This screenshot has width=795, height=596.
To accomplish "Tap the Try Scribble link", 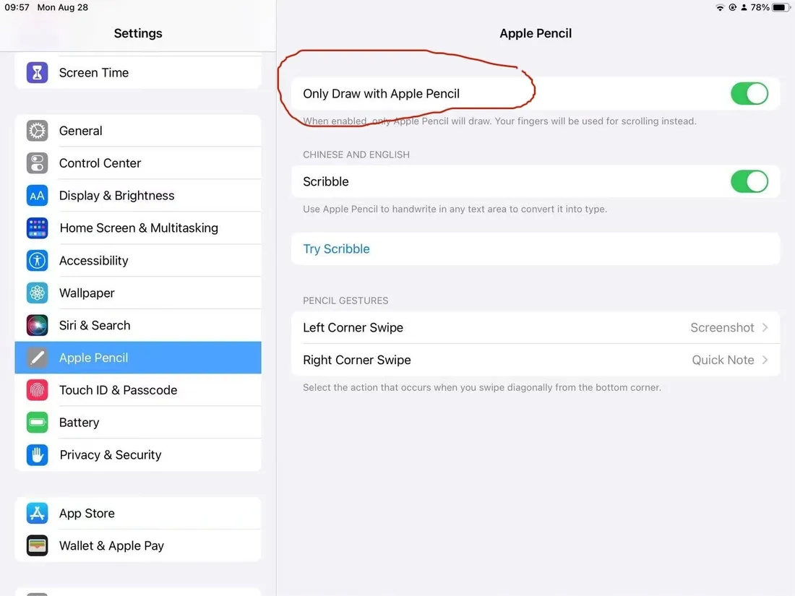I will pyautogui.click(x=336, y=249).
